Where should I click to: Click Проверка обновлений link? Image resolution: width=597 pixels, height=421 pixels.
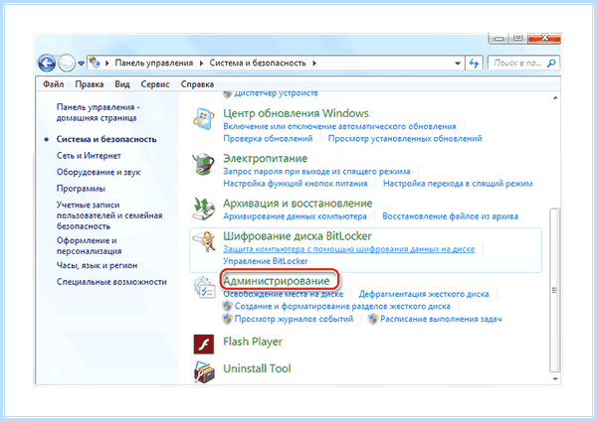coord(268,139)
